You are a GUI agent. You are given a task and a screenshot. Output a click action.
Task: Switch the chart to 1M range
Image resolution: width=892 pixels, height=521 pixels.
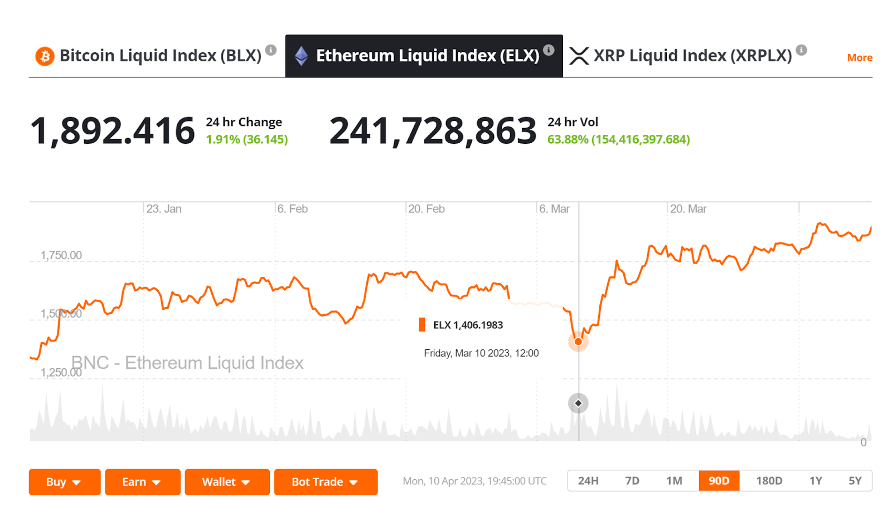click(674, 481)
